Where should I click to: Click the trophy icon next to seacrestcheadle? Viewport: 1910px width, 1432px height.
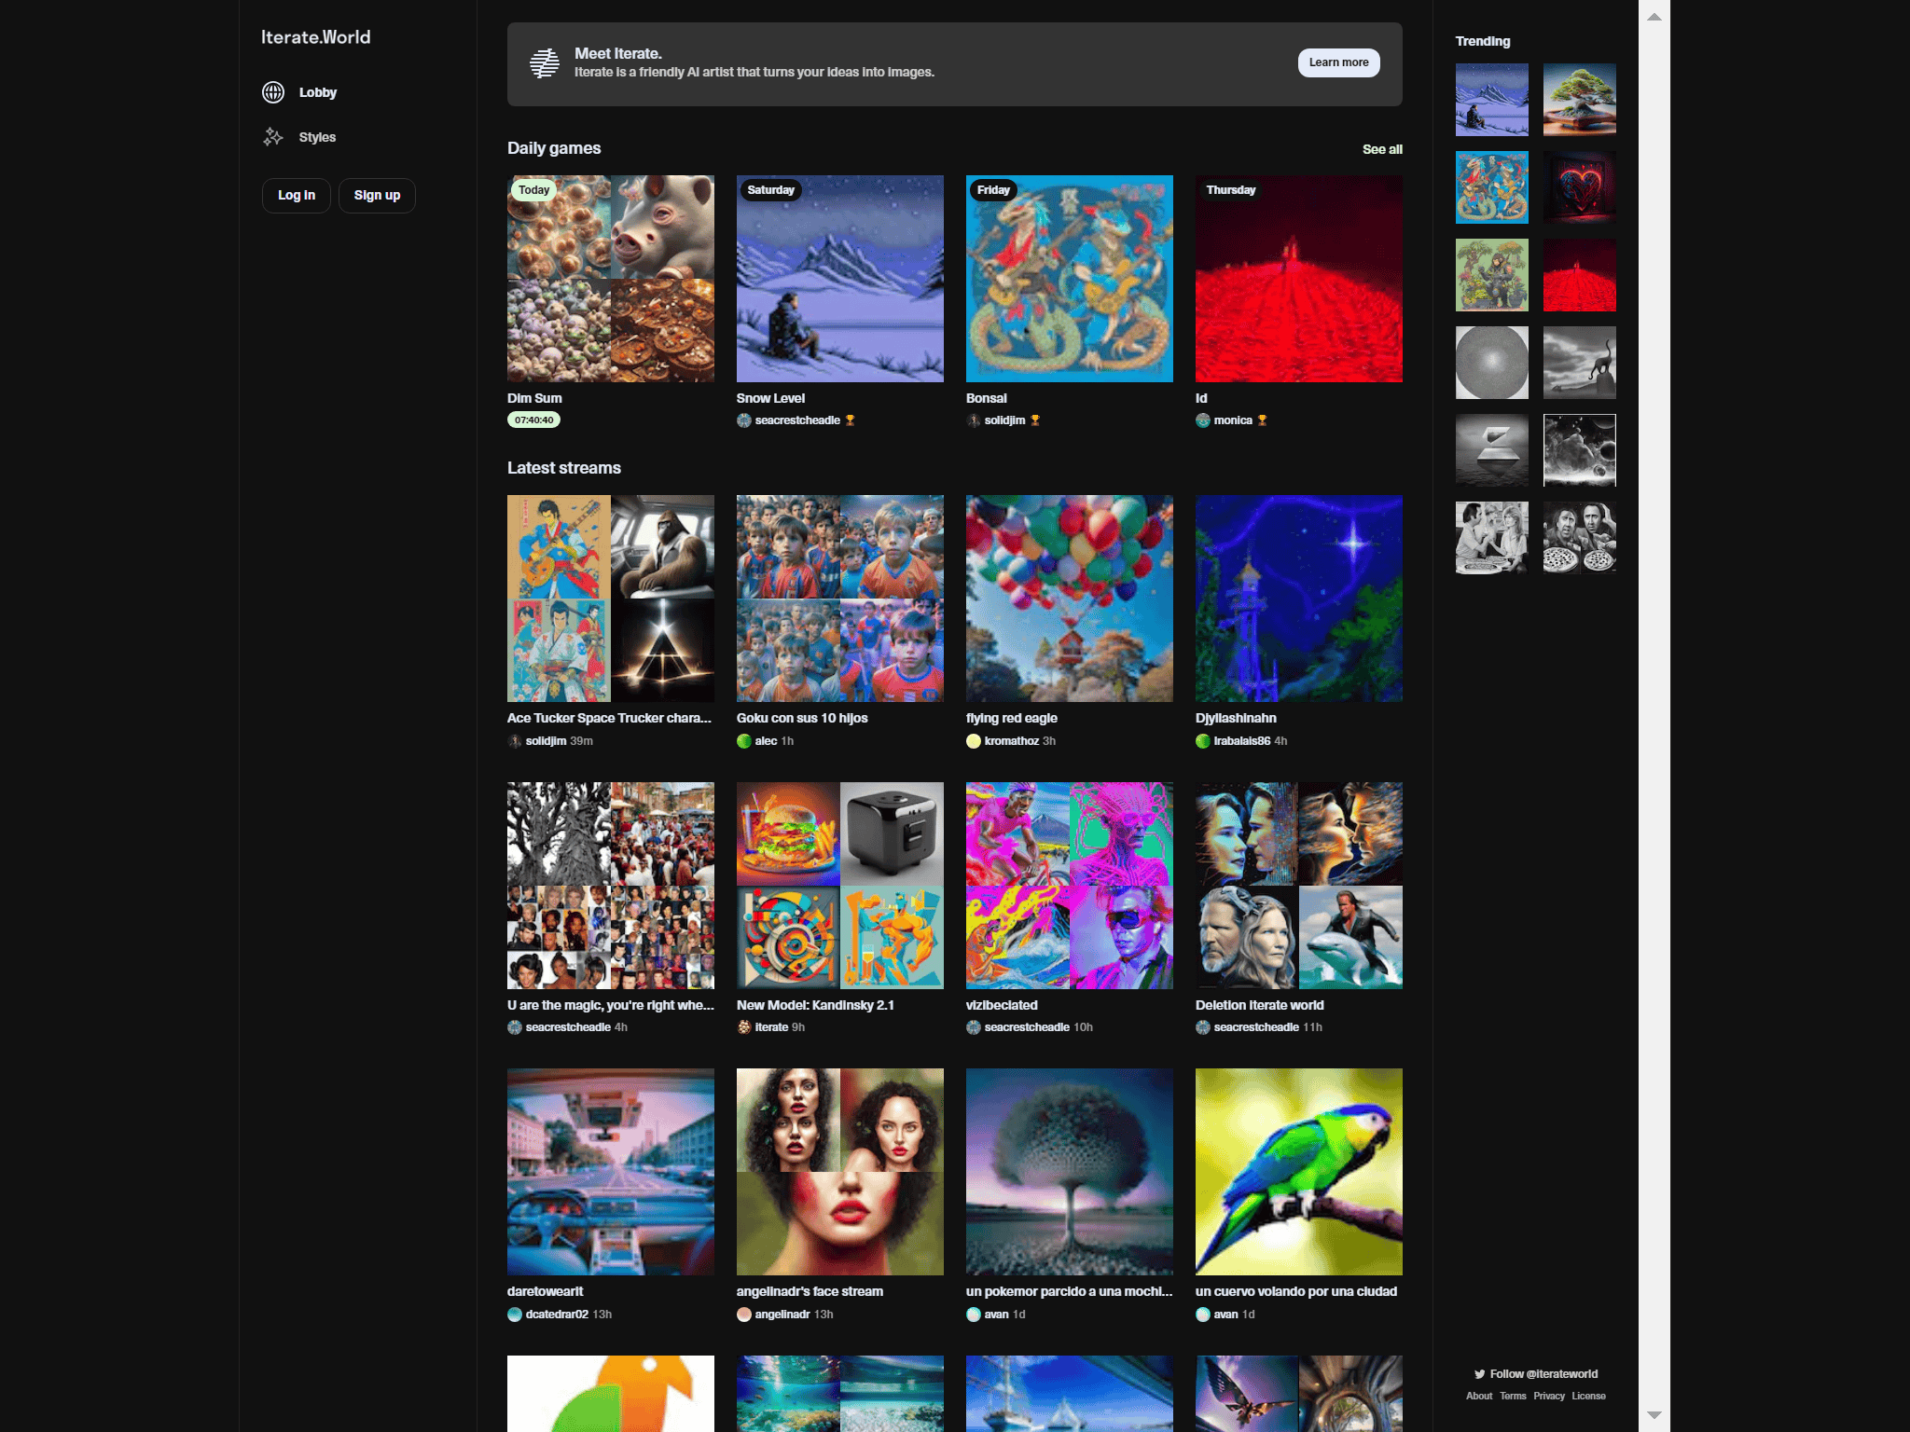coord(850,420)
